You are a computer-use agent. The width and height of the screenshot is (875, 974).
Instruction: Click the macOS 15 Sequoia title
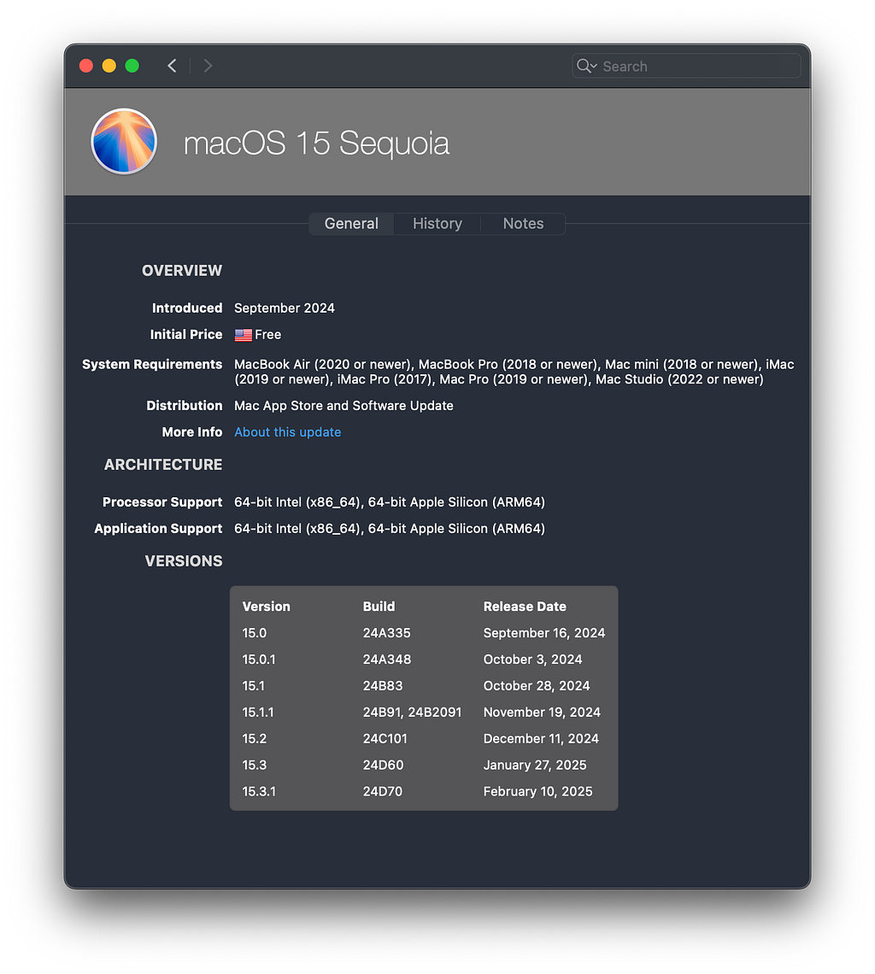(316, 144)
